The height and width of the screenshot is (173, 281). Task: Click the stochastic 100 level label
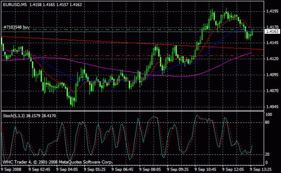point(268,114)
